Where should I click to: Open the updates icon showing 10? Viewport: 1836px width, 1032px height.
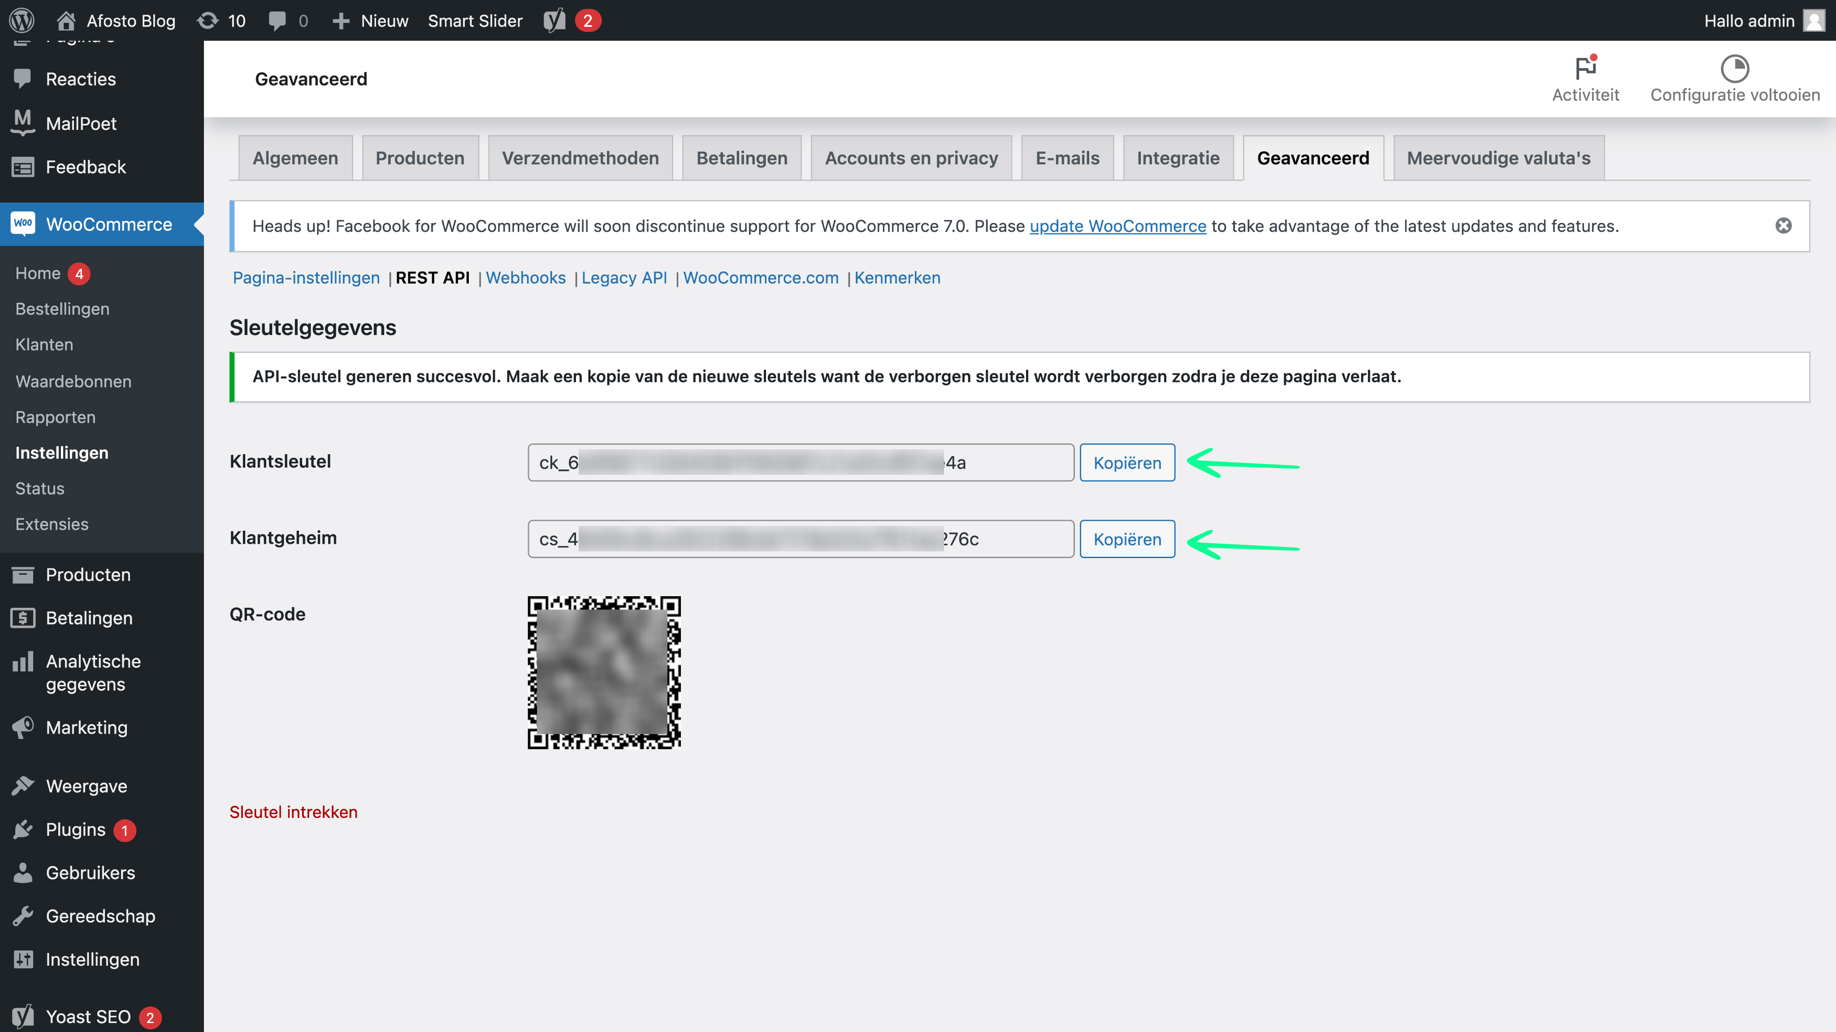pyautogui.click(x=208, y=21)
